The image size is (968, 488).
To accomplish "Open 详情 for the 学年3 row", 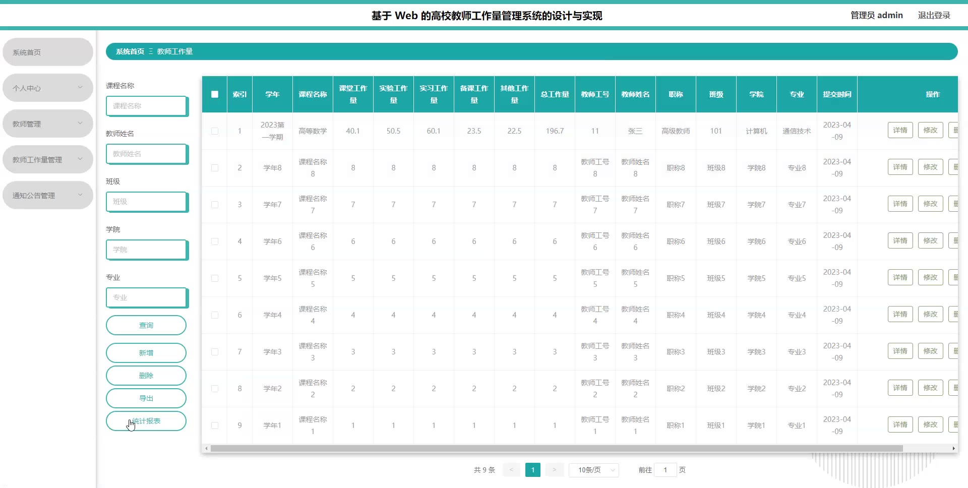I will 900,351.
